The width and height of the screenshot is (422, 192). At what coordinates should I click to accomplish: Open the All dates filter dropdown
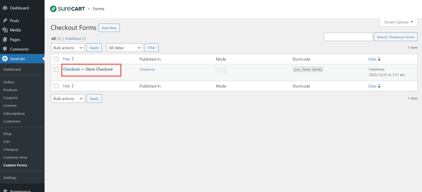[x=124, y=48]
